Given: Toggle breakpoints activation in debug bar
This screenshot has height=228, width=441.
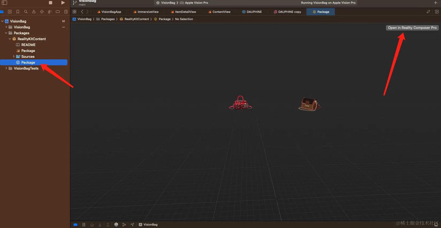Looking at the screenshot, I should tap(75, 225).
